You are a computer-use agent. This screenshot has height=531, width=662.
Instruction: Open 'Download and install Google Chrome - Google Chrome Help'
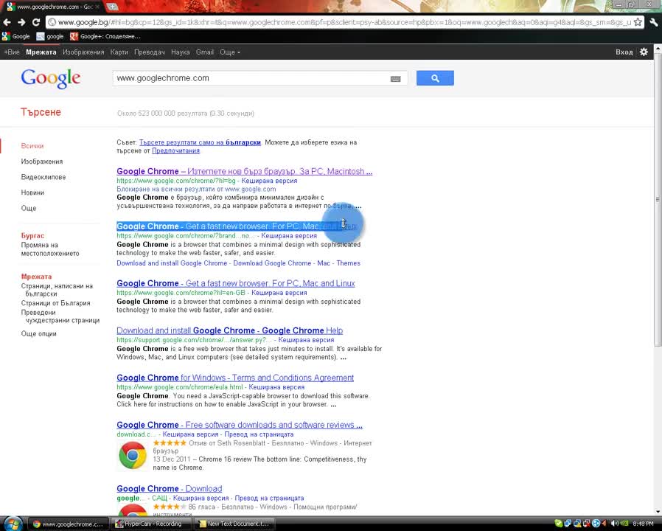pos(230,330)
